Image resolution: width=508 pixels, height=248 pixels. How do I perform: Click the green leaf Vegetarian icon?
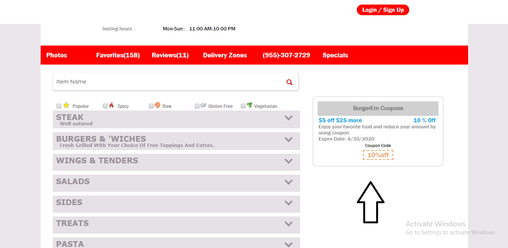click(249, 105)
